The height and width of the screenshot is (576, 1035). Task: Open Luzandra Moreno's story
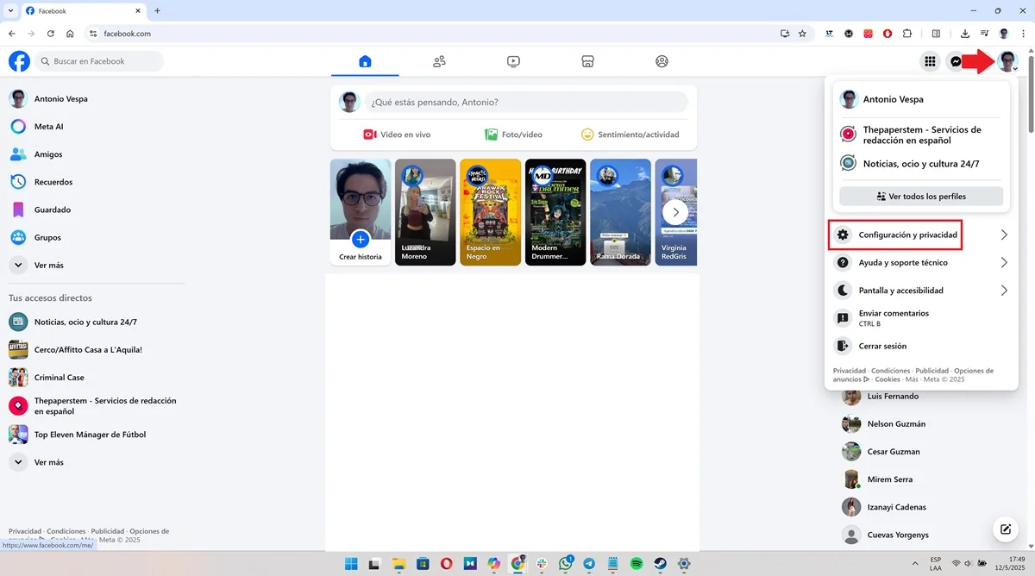(425, 212)
